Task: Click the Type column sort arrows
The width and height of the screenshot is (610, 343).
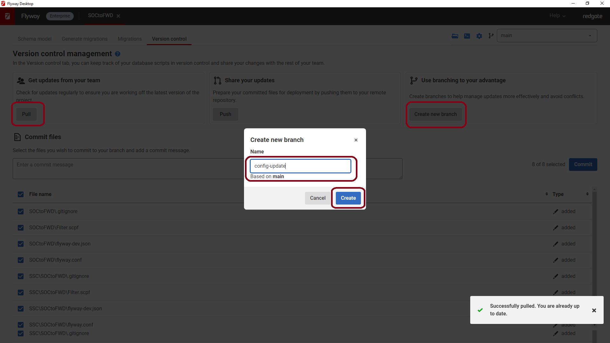Action: [587, 194]
